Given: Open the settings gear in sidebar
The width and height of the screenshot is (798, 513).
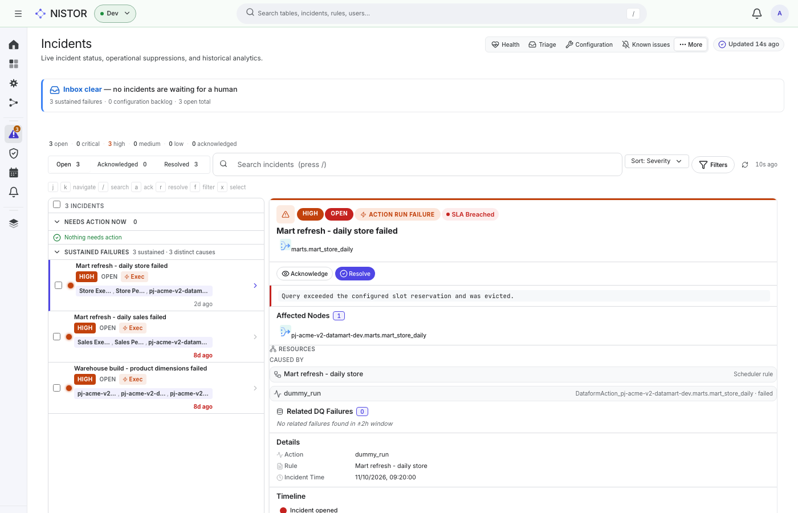Looking at the screenshot, I should click(14, 83).
